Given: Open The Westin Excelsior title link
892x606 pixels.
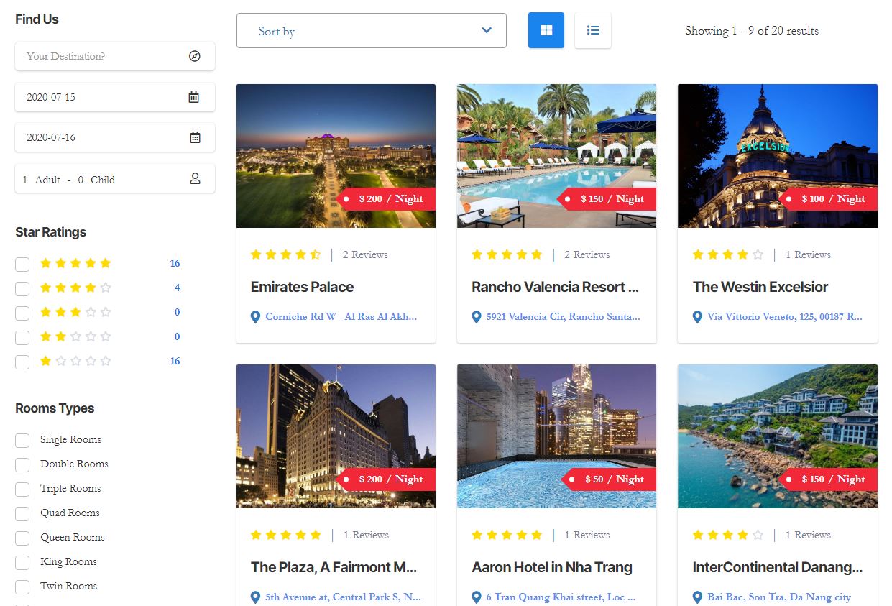Looking at the screenshot, I should (x=760, y=287).
